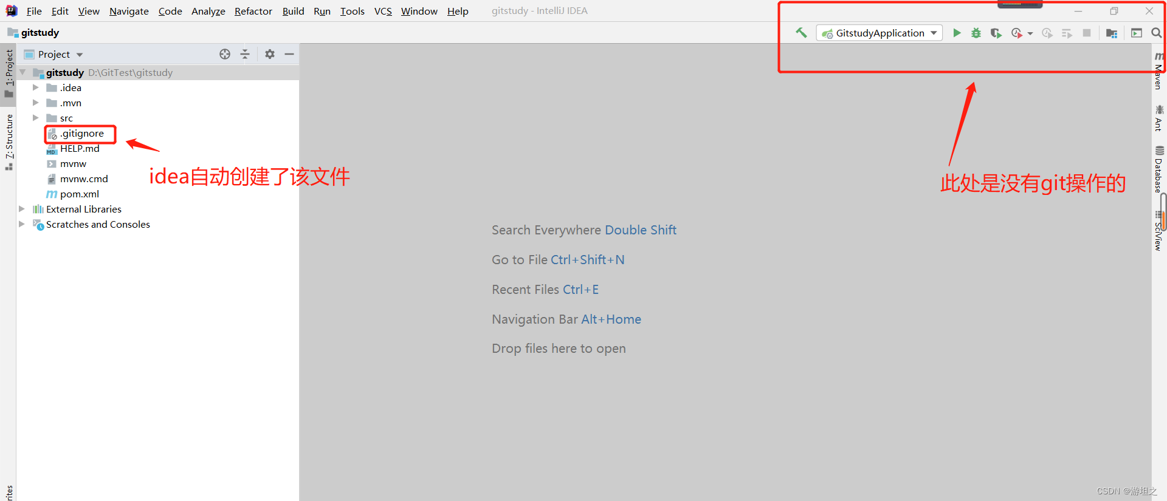
Task: Select the HELP.md file
Action: tap(80, 148)
